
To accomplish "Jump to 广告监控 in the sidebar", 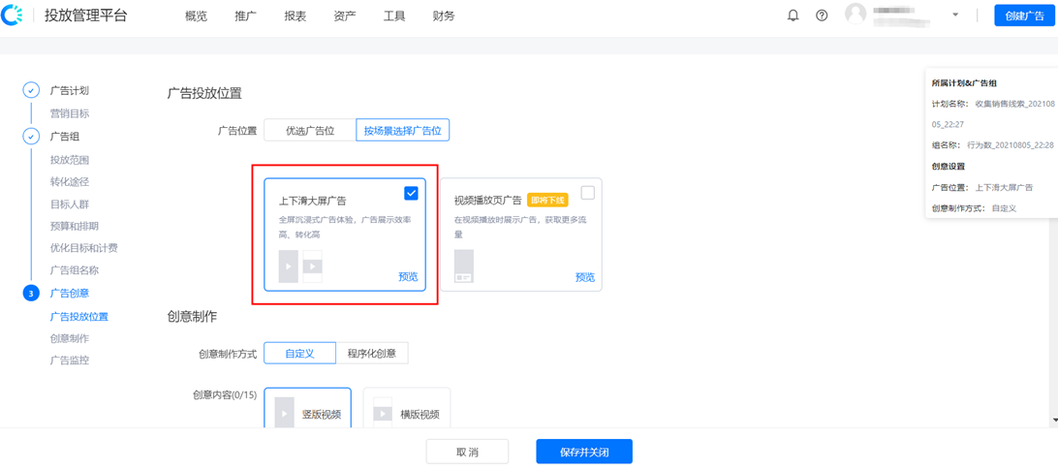I will 70,360.
